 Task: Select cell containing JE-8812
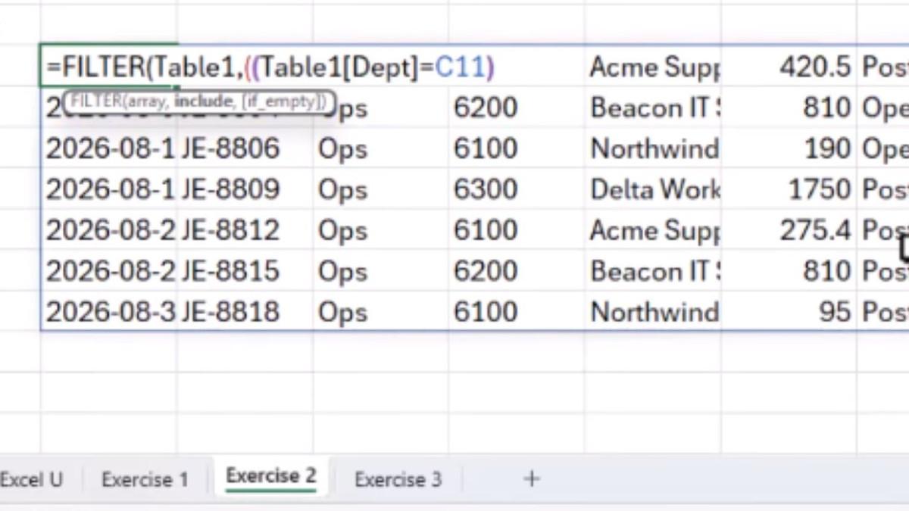click(x=245, y=230)
